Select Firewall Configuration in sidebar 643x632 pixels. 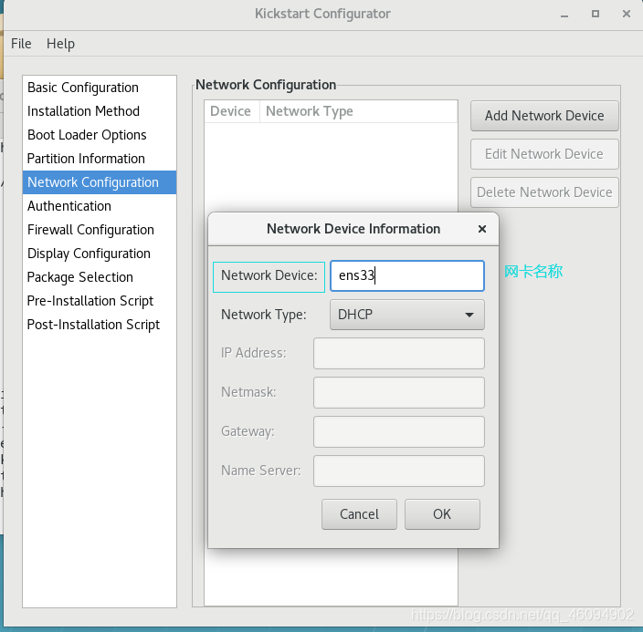100,230
